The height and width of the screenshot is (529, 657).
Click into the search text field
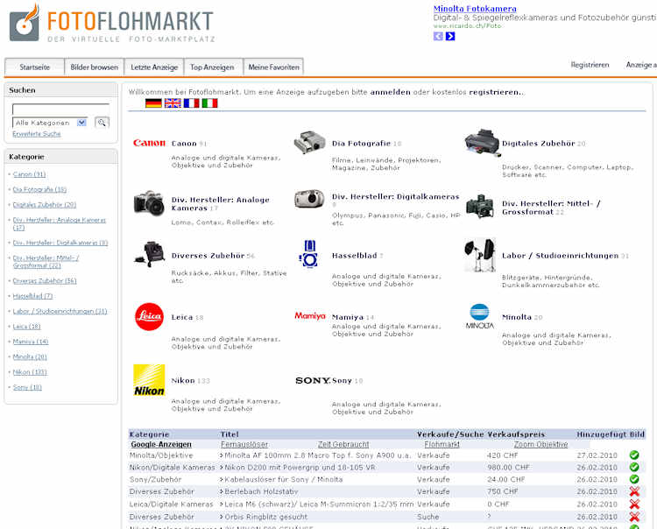tap(60, 109)
